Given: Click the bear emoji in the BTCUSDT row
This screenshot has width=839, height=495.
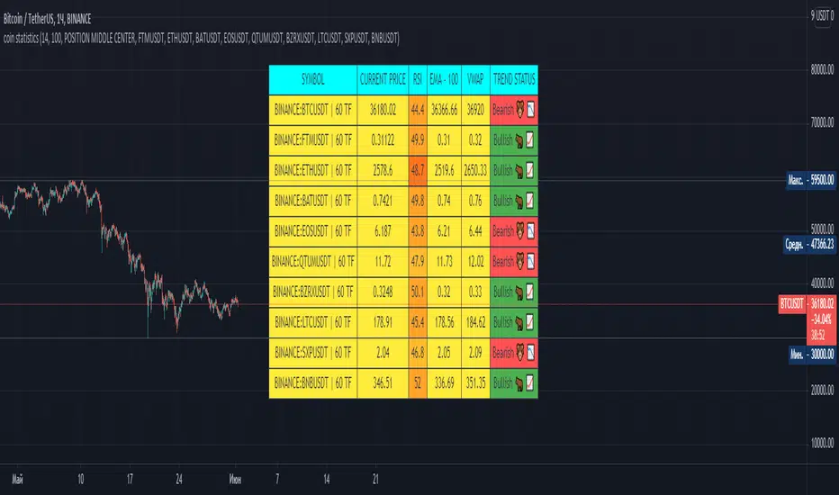Looking at the screenshot, I should [519, 110].
